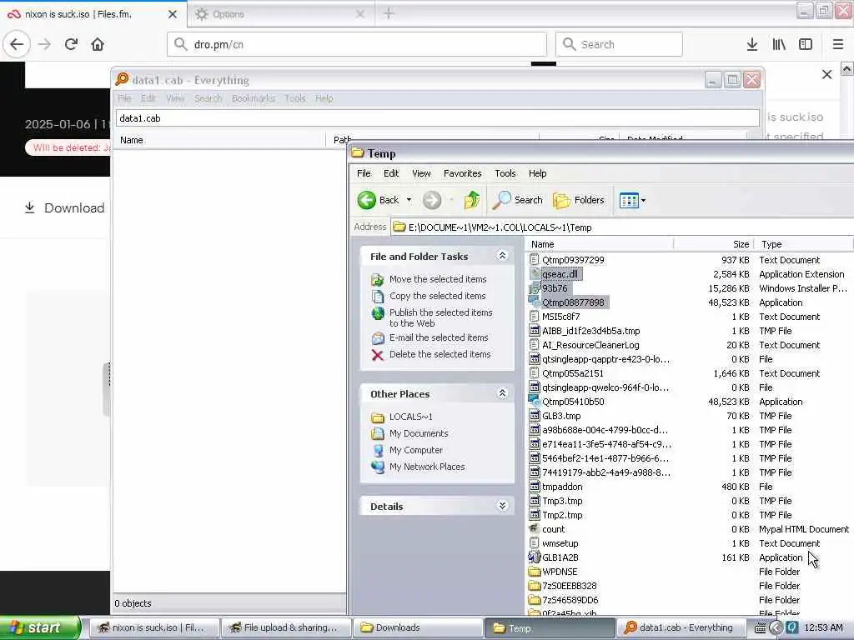Open My Computer in Other Places

coord(415,451)
